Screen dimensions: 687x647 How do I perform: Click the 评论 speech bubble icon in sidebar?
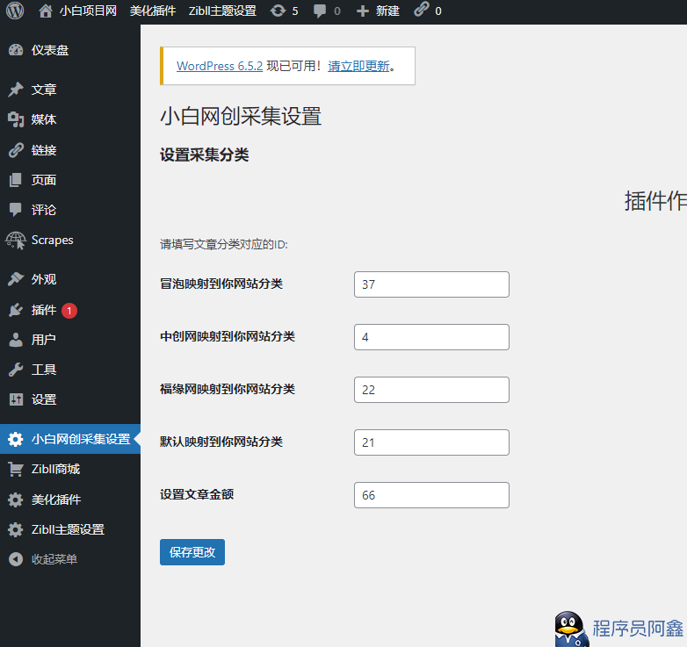[x=16, y=210]
